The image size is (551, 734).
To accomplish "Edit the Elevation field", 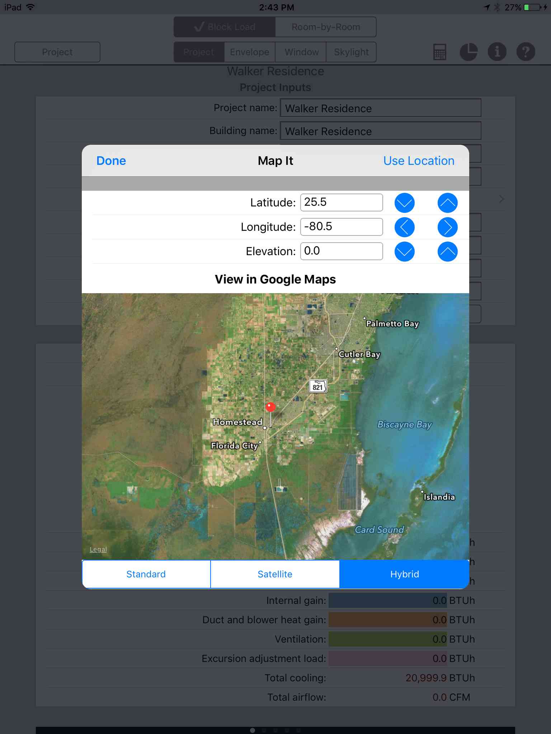I will coord(342,251).
